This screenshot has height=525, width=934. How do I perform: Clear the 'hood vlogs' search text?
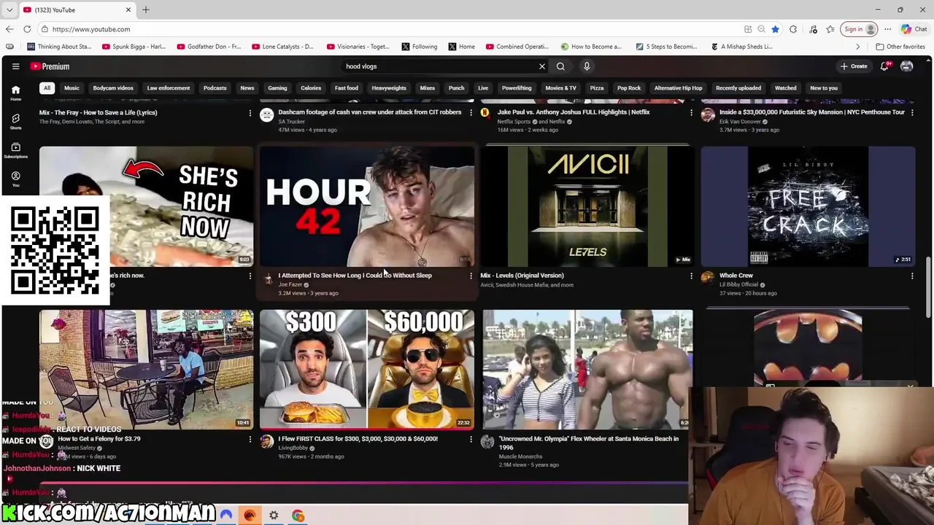pyautogui.click(x=541, y=66)
